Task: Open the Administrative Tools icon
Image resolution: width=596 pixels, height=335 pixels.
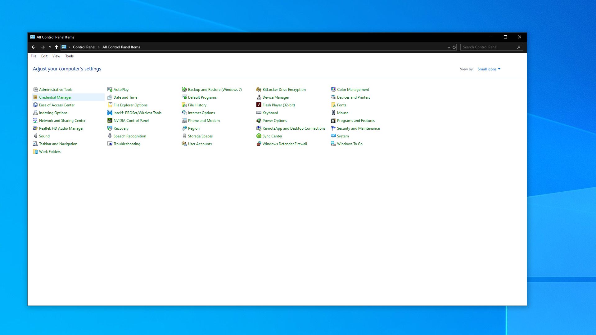Action: [x=35, y=89]
